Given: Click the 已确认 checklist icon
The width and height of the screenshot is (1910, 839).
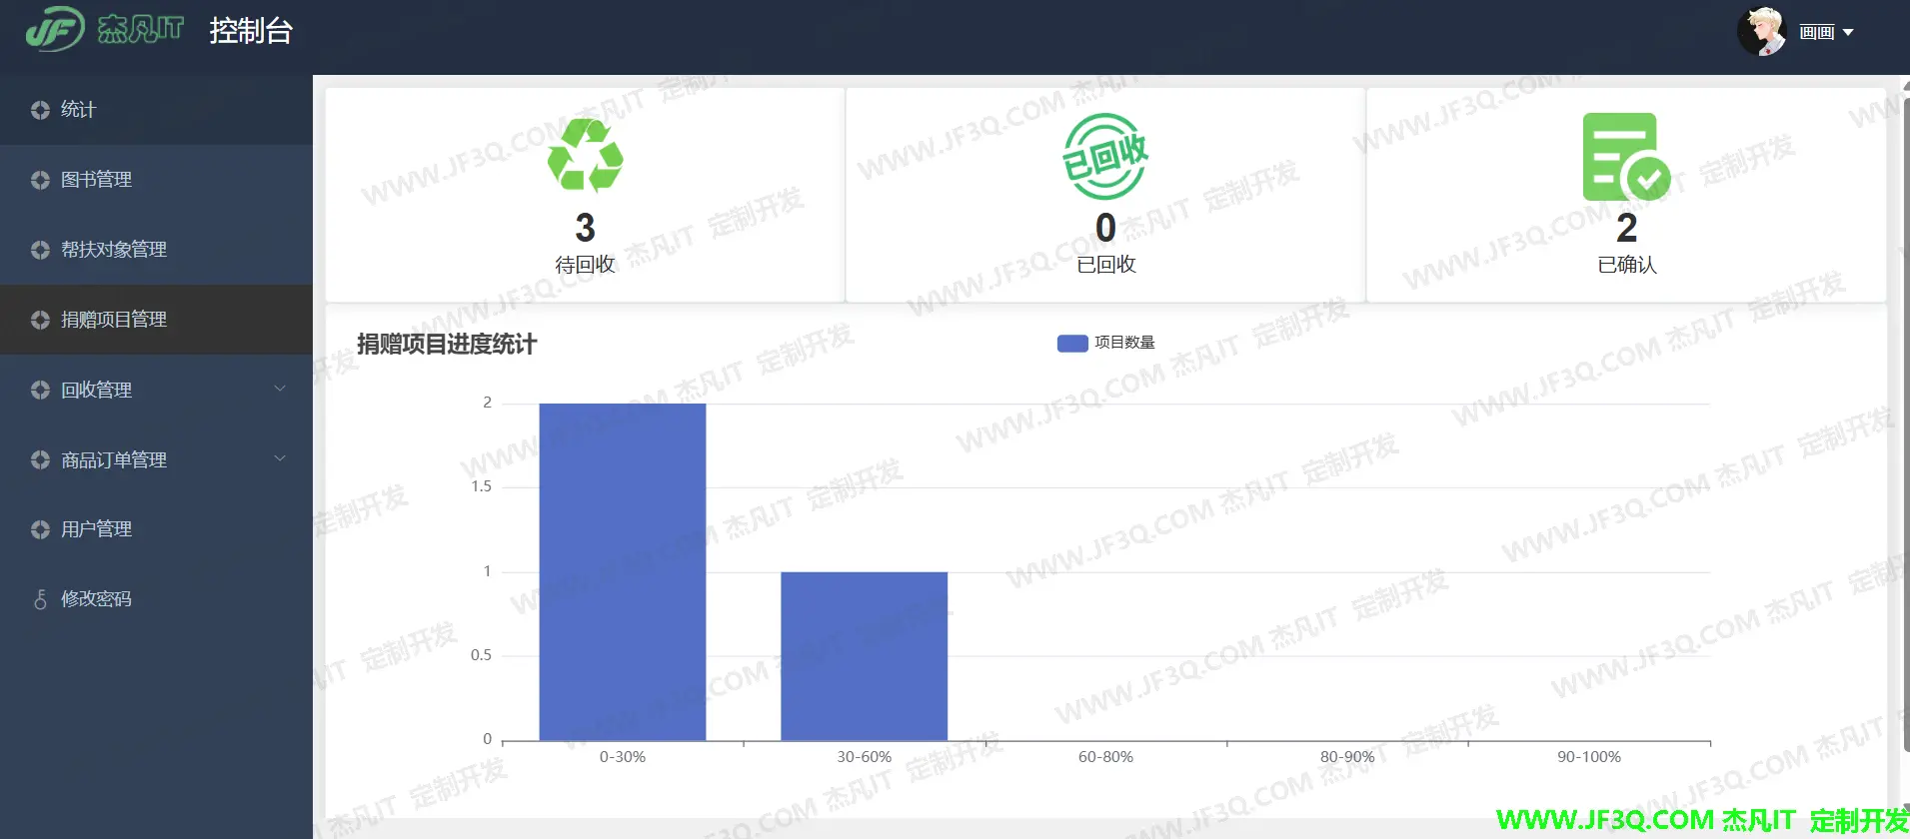Looking at the screenshot, I should tap(1625, 157).
